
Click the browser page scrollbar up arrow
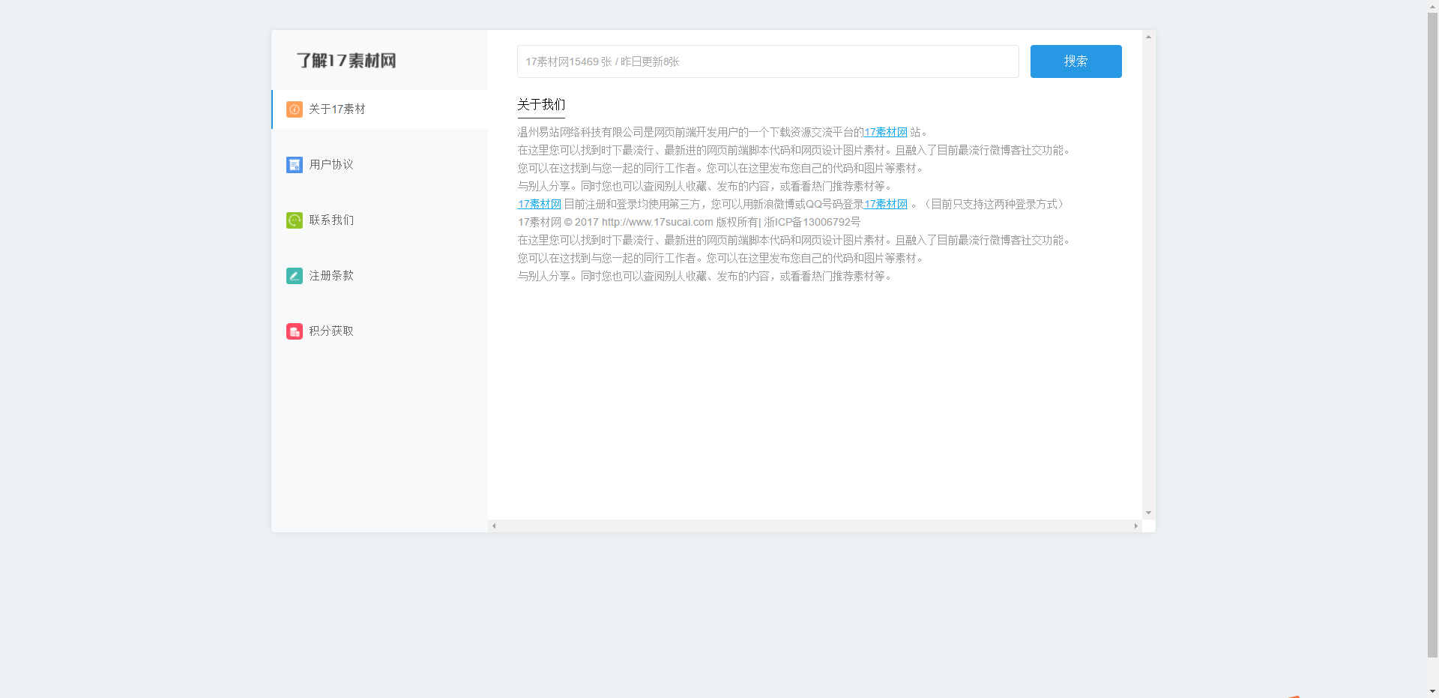[1433, 6]
